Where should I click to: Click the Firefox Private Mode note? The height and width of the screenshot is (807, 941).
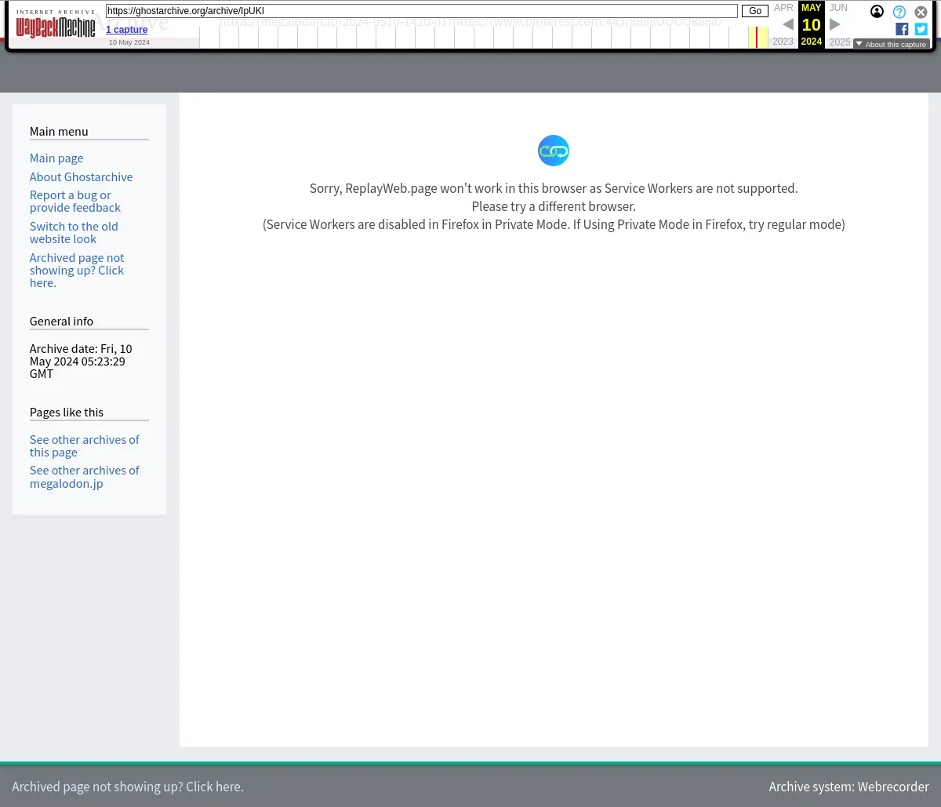[554, 225]
